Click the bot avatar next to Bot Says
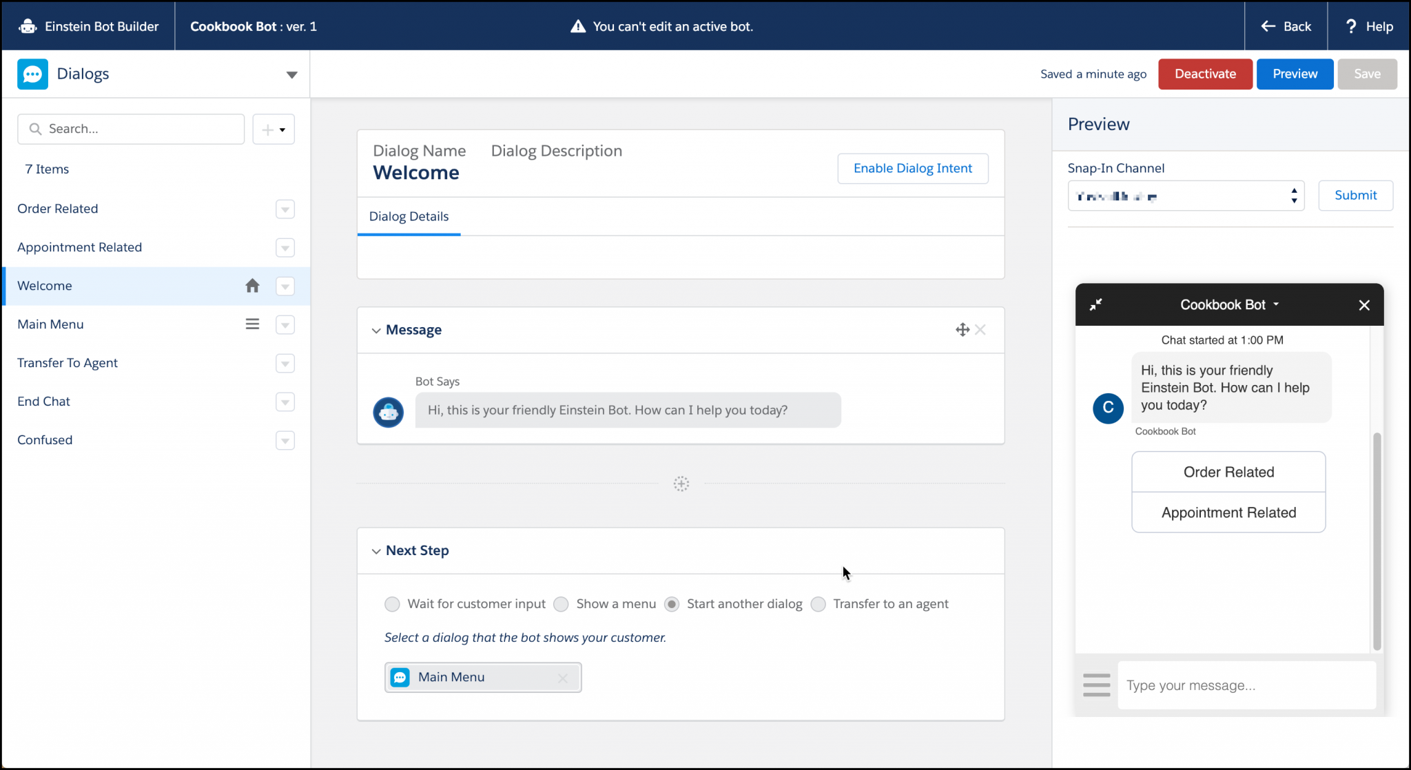The image size is (1411, 770). (x=388, y=412)
